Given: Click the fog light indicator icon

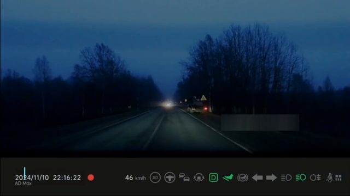Looking at the screenshot, I should pyautogui.click(x=316, y=177).
